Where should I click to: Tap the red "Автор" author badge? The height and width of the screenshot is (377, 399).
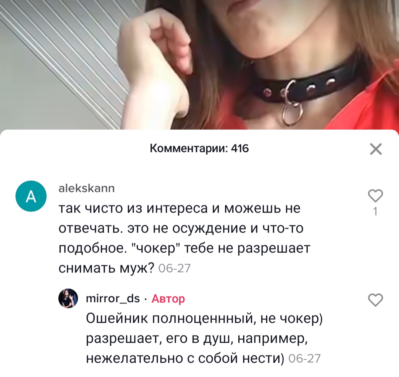pos(168,299)
